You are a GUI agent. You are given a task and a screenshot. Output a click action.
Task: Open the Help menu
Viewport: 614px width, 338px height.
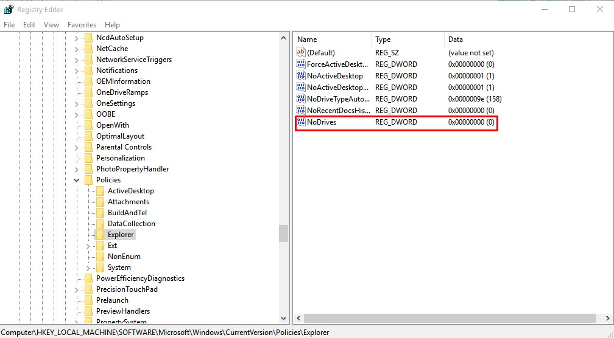(112, 24)
